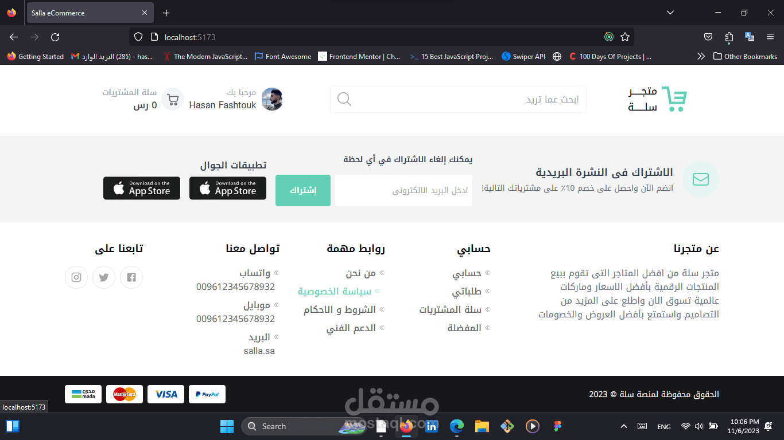Focus the ابحث عما تريد search box
This screenshot has width=784, height=440.
(458, 99)
